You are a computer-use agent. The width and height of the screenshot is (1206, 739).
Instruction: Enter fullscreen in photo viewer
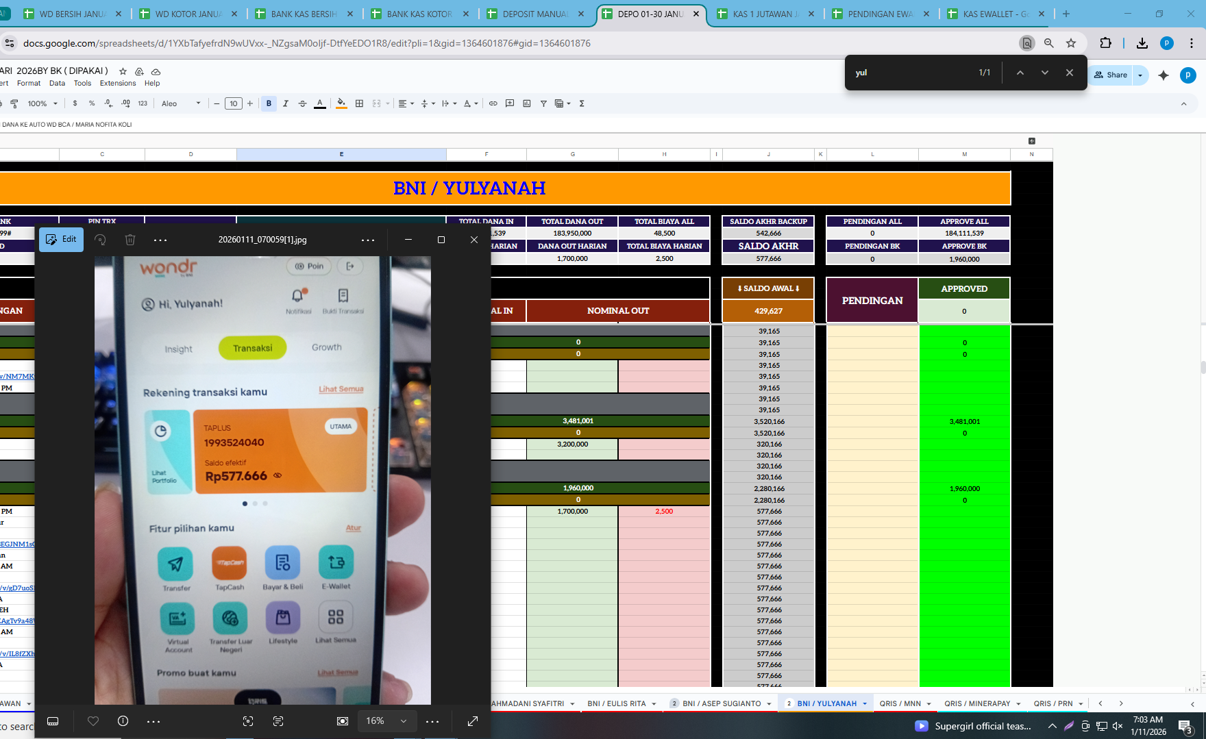(x=473, y=721)
